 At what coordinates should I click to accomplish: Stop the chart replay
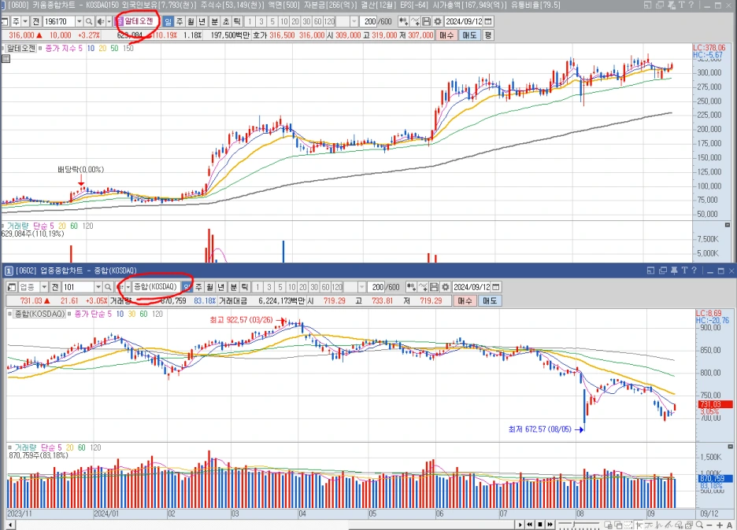[x=540, y=524]
